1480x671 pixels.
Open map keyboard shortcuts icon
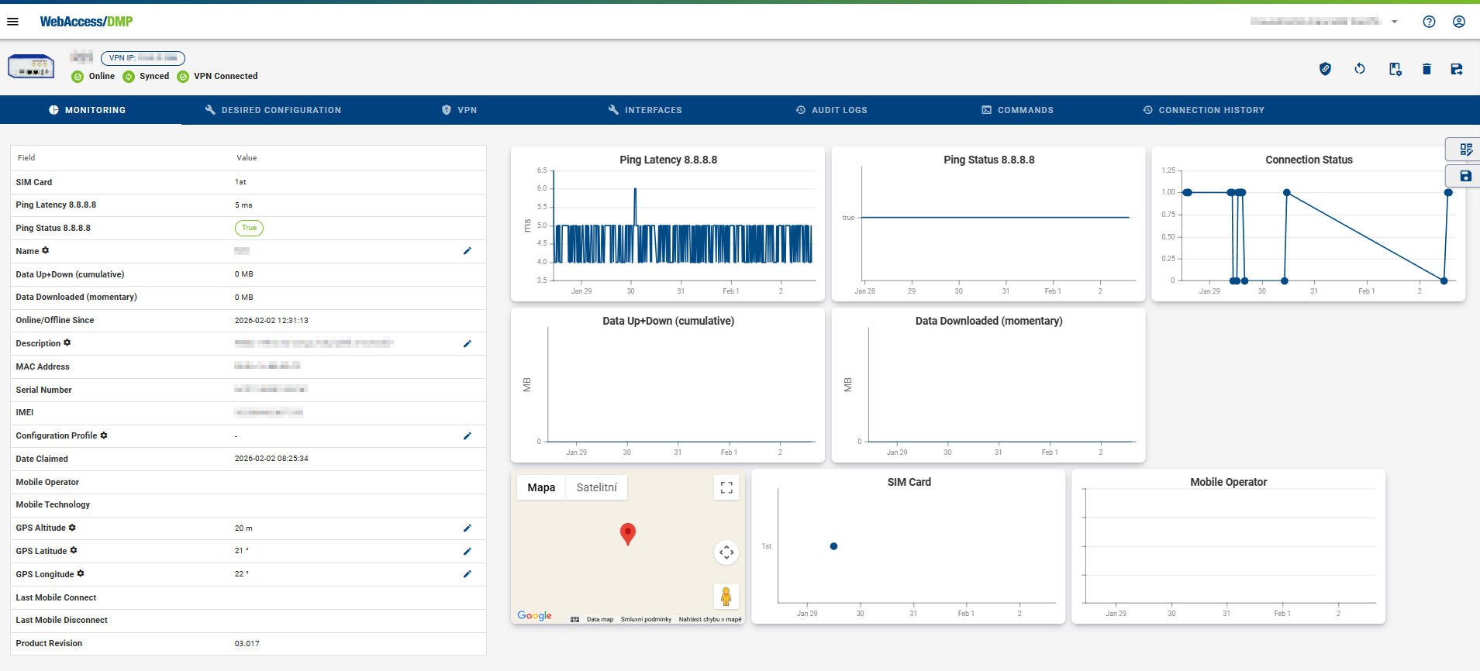(574, 619)
